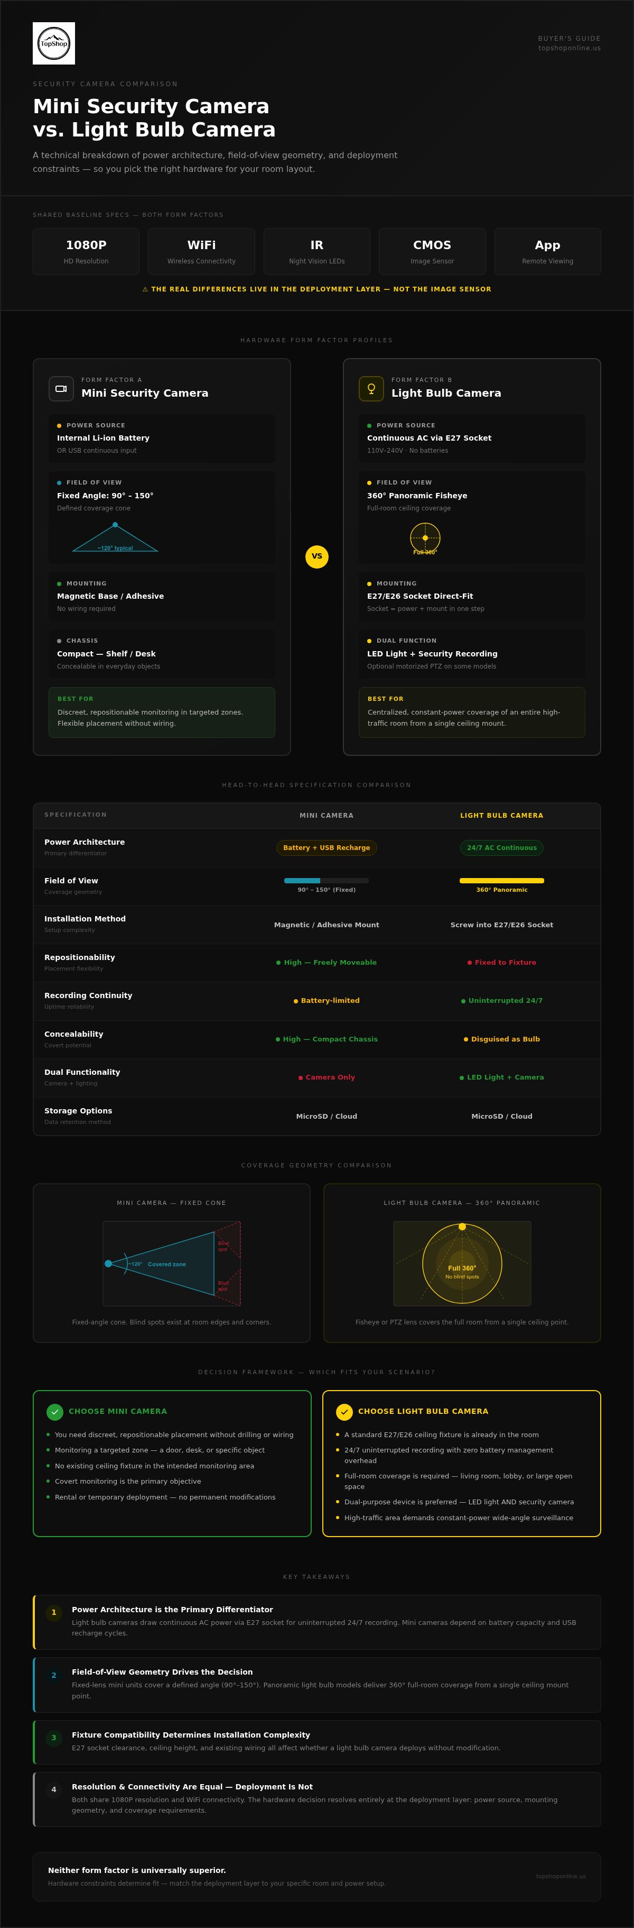The height and width of the screenshot is (1928, 634).
Task: Click the "Continuous AC via E27 Socket" text
Action: coord(429,438)
